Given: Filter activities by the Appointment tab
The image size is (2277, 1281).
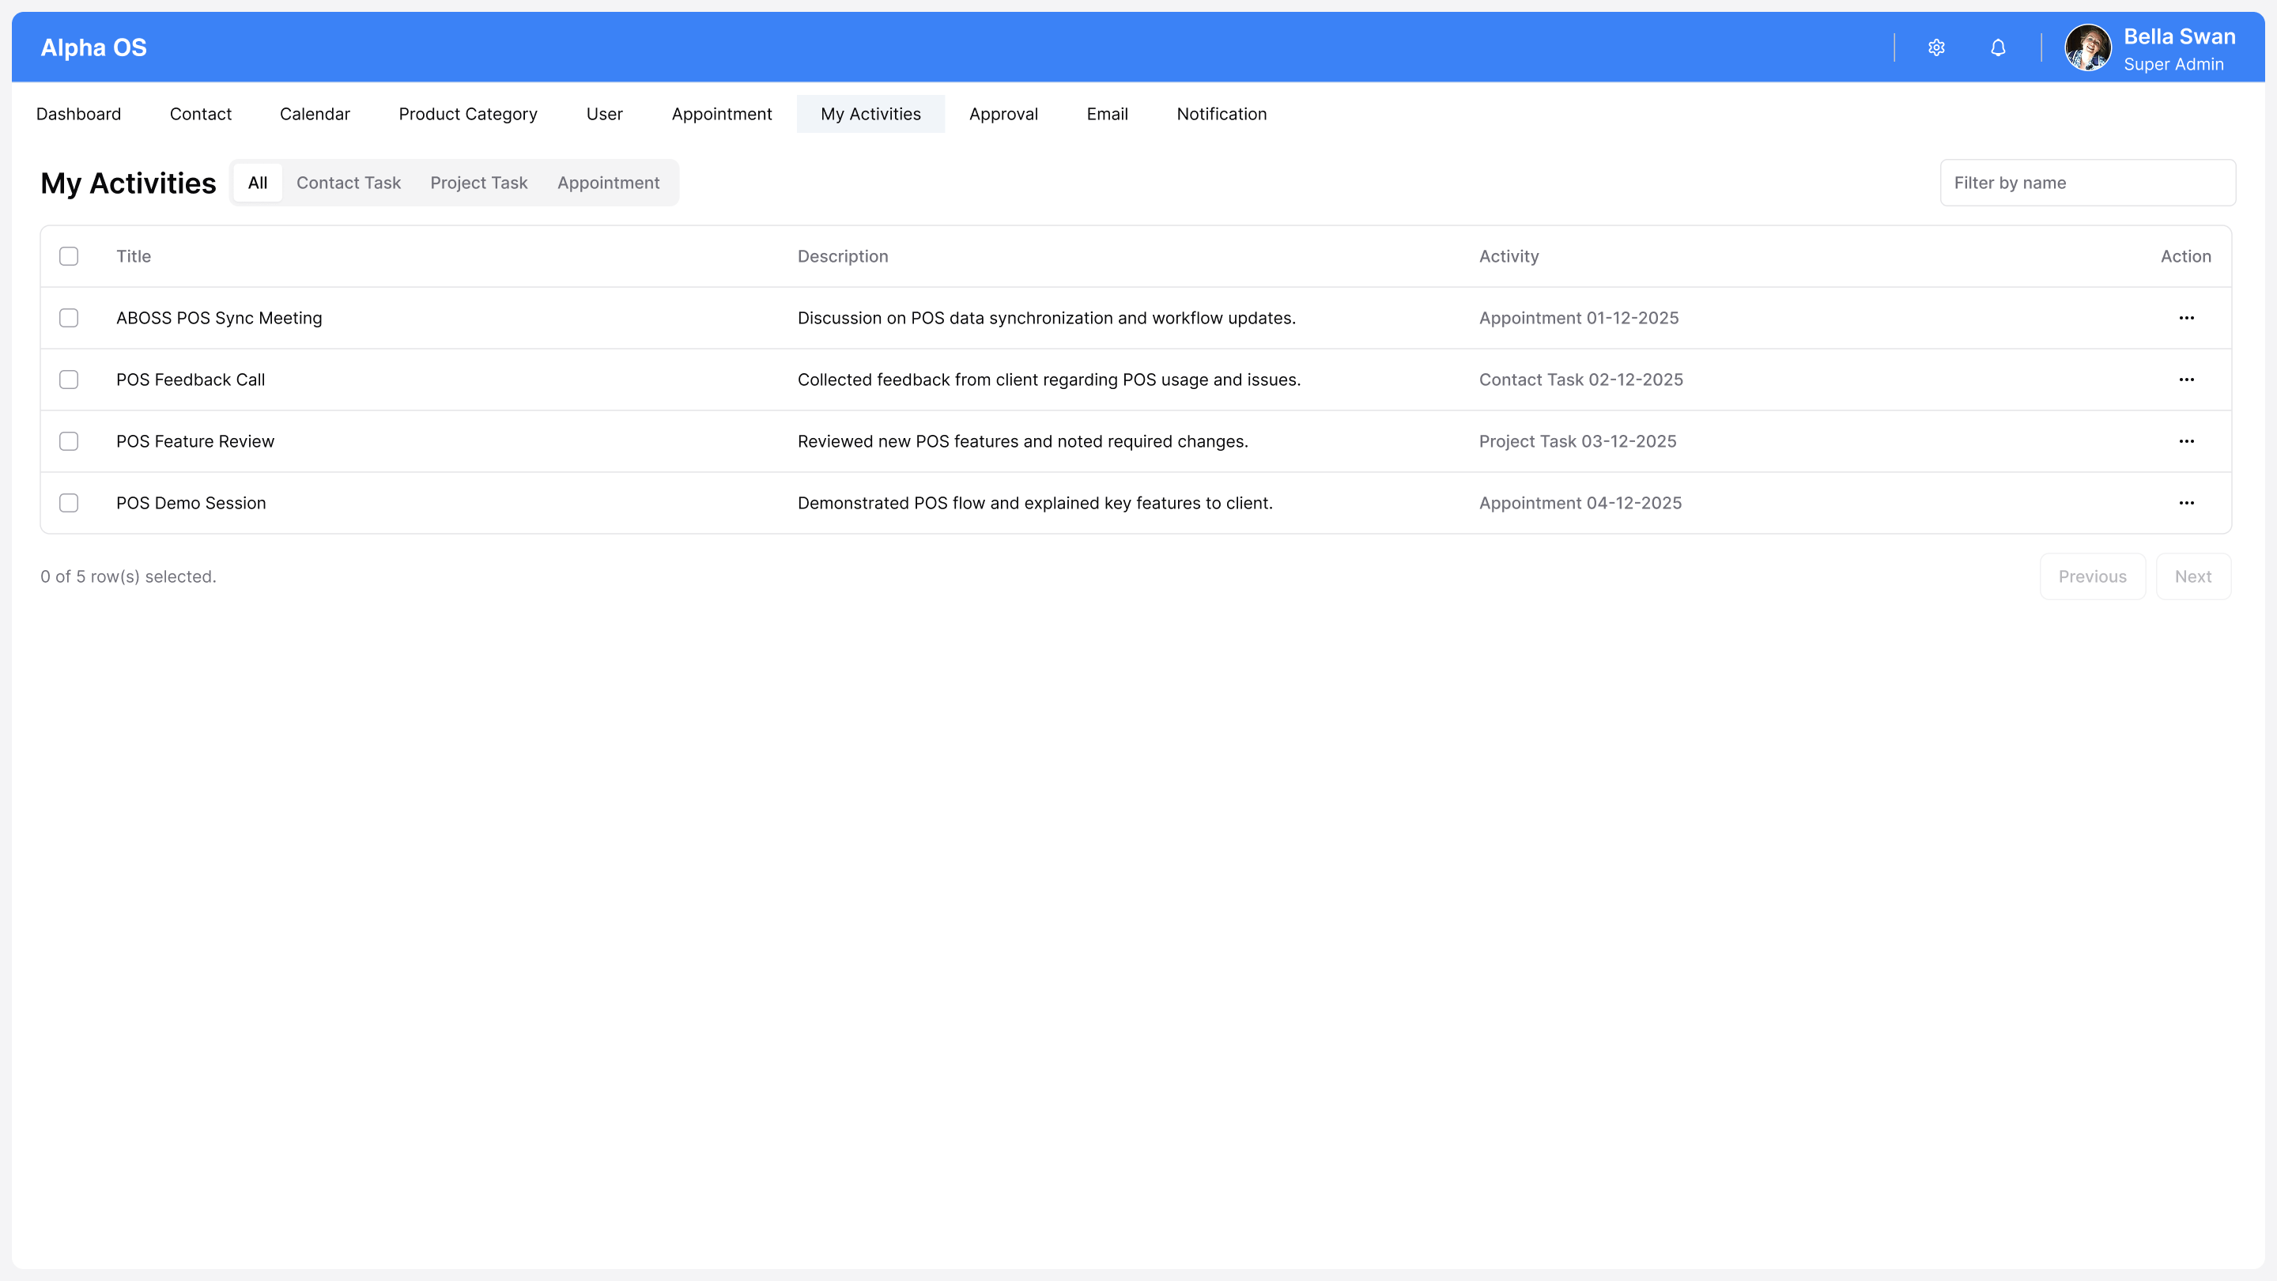Looking at the screenshot, I should pos(608,183).
